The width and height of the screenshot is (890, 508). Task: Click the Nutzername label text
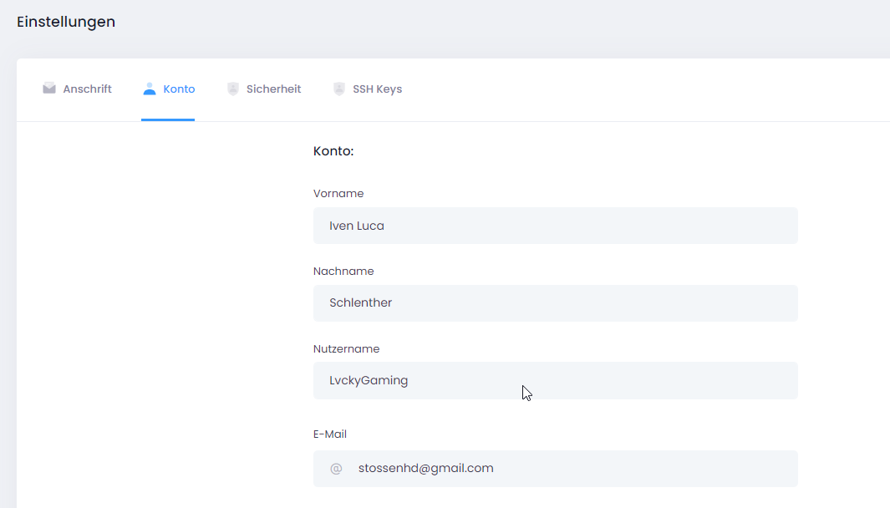pos(346,349)
